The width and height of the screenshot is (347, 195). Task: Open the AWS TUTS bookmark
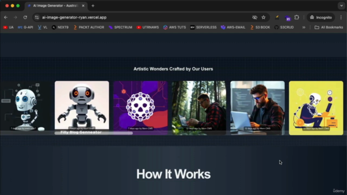click(x=175, y=28)
